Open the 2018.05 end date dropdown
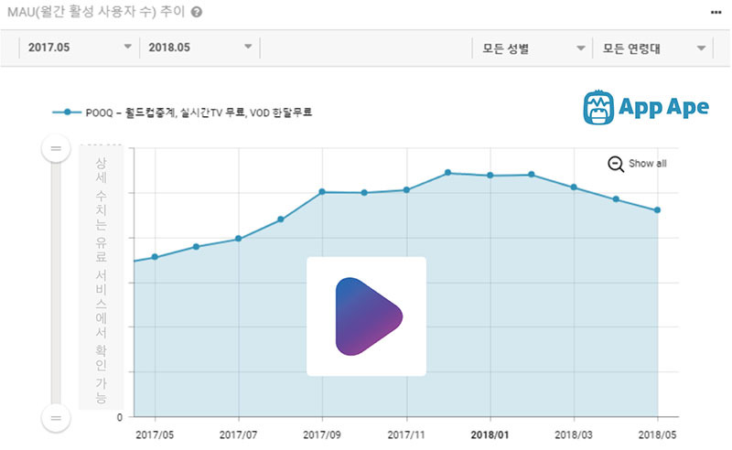 pyautogui.click(x=199, y=48)
